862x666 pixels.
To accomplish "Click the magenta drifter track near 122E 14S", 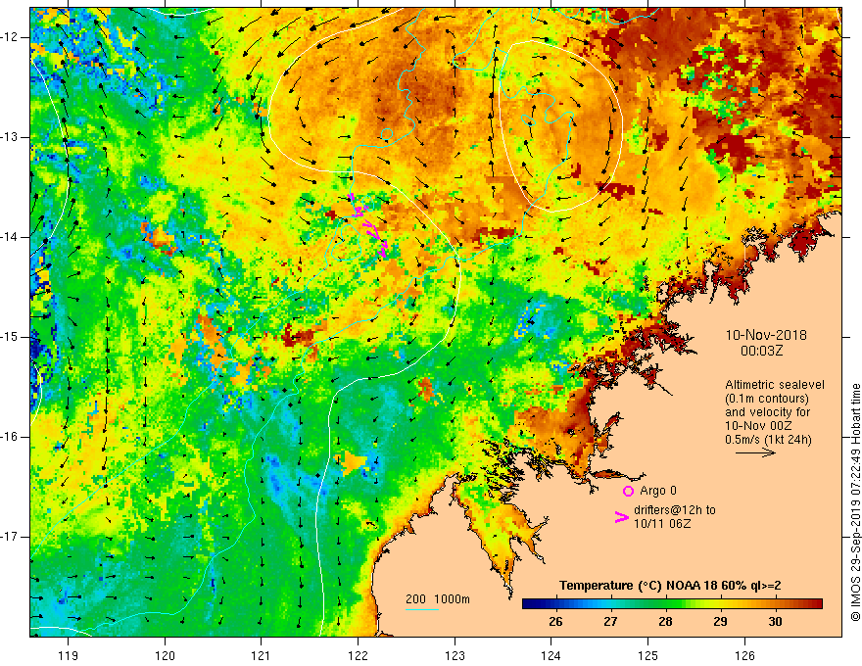I will tap(369, 226).
